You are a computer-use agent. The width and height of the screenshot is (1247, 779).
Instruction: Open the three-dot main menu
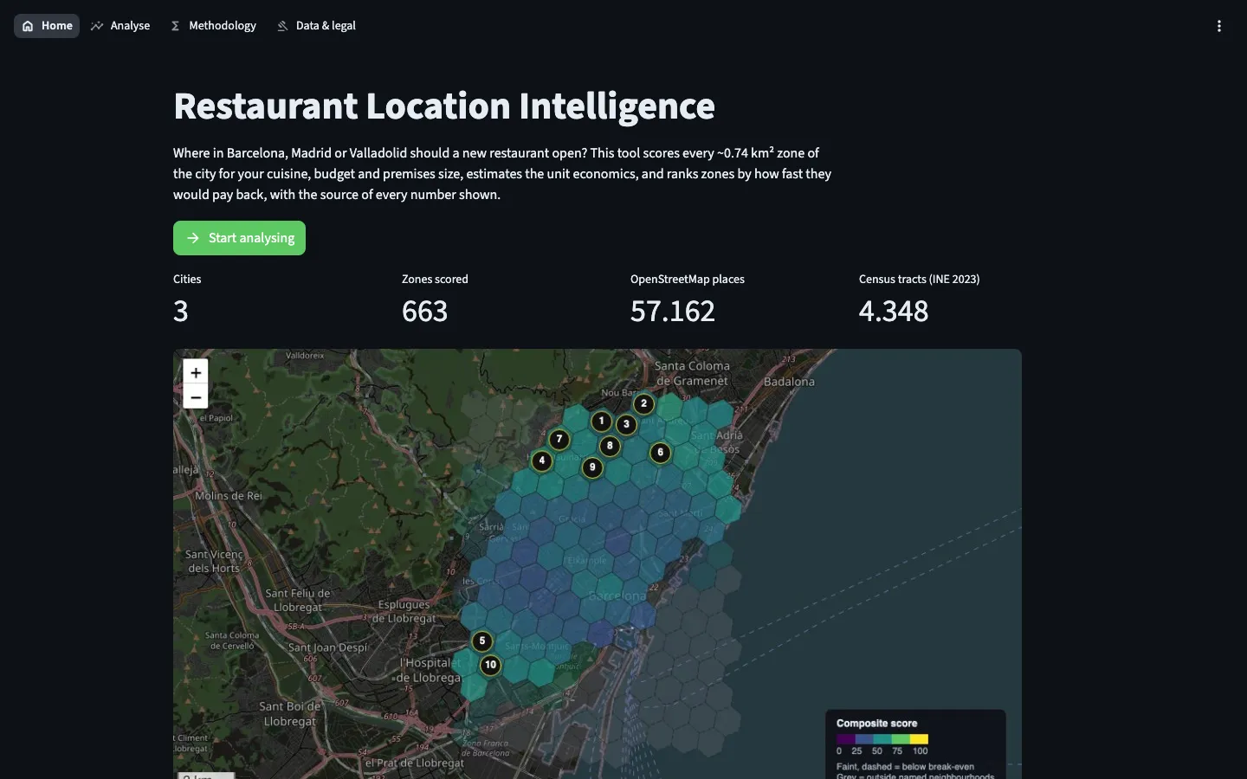point(1219,26)
